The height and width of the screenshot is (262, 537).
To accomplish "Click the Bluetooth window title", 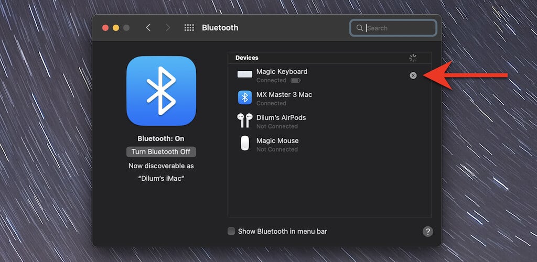I will [220, 28].
